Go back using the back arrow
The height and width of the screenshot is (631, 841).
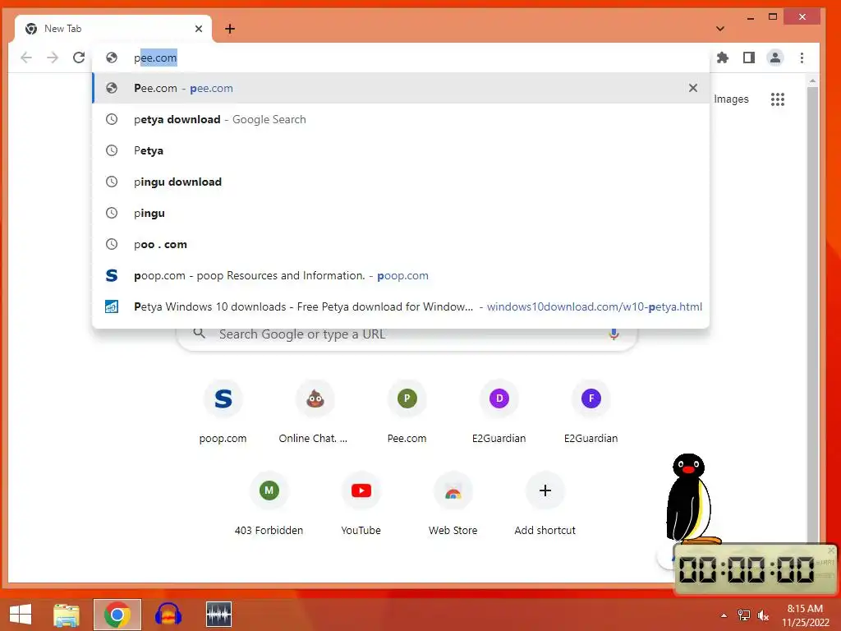point(26,58)
